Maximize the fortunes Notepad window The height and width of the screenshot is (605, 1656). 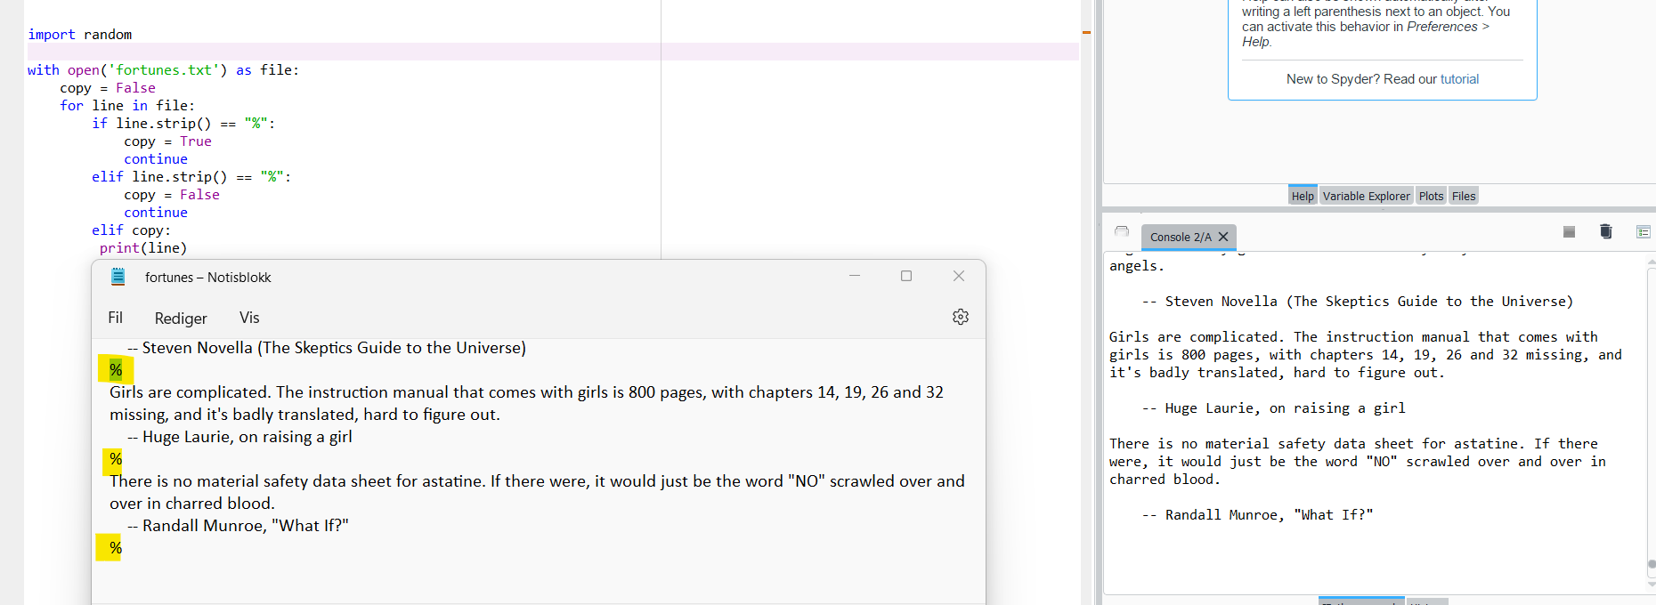906,276
